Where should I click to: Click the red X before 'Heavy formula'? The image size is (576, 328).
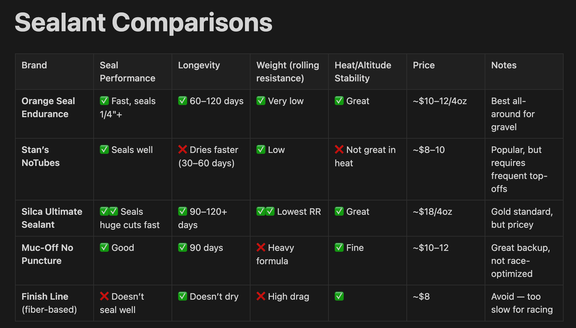(261, 248)
